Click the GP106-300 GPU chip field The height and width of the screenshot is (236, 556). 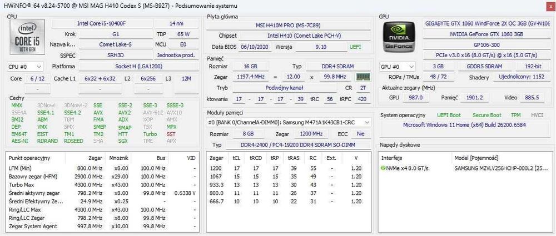[x=487, y=45]
